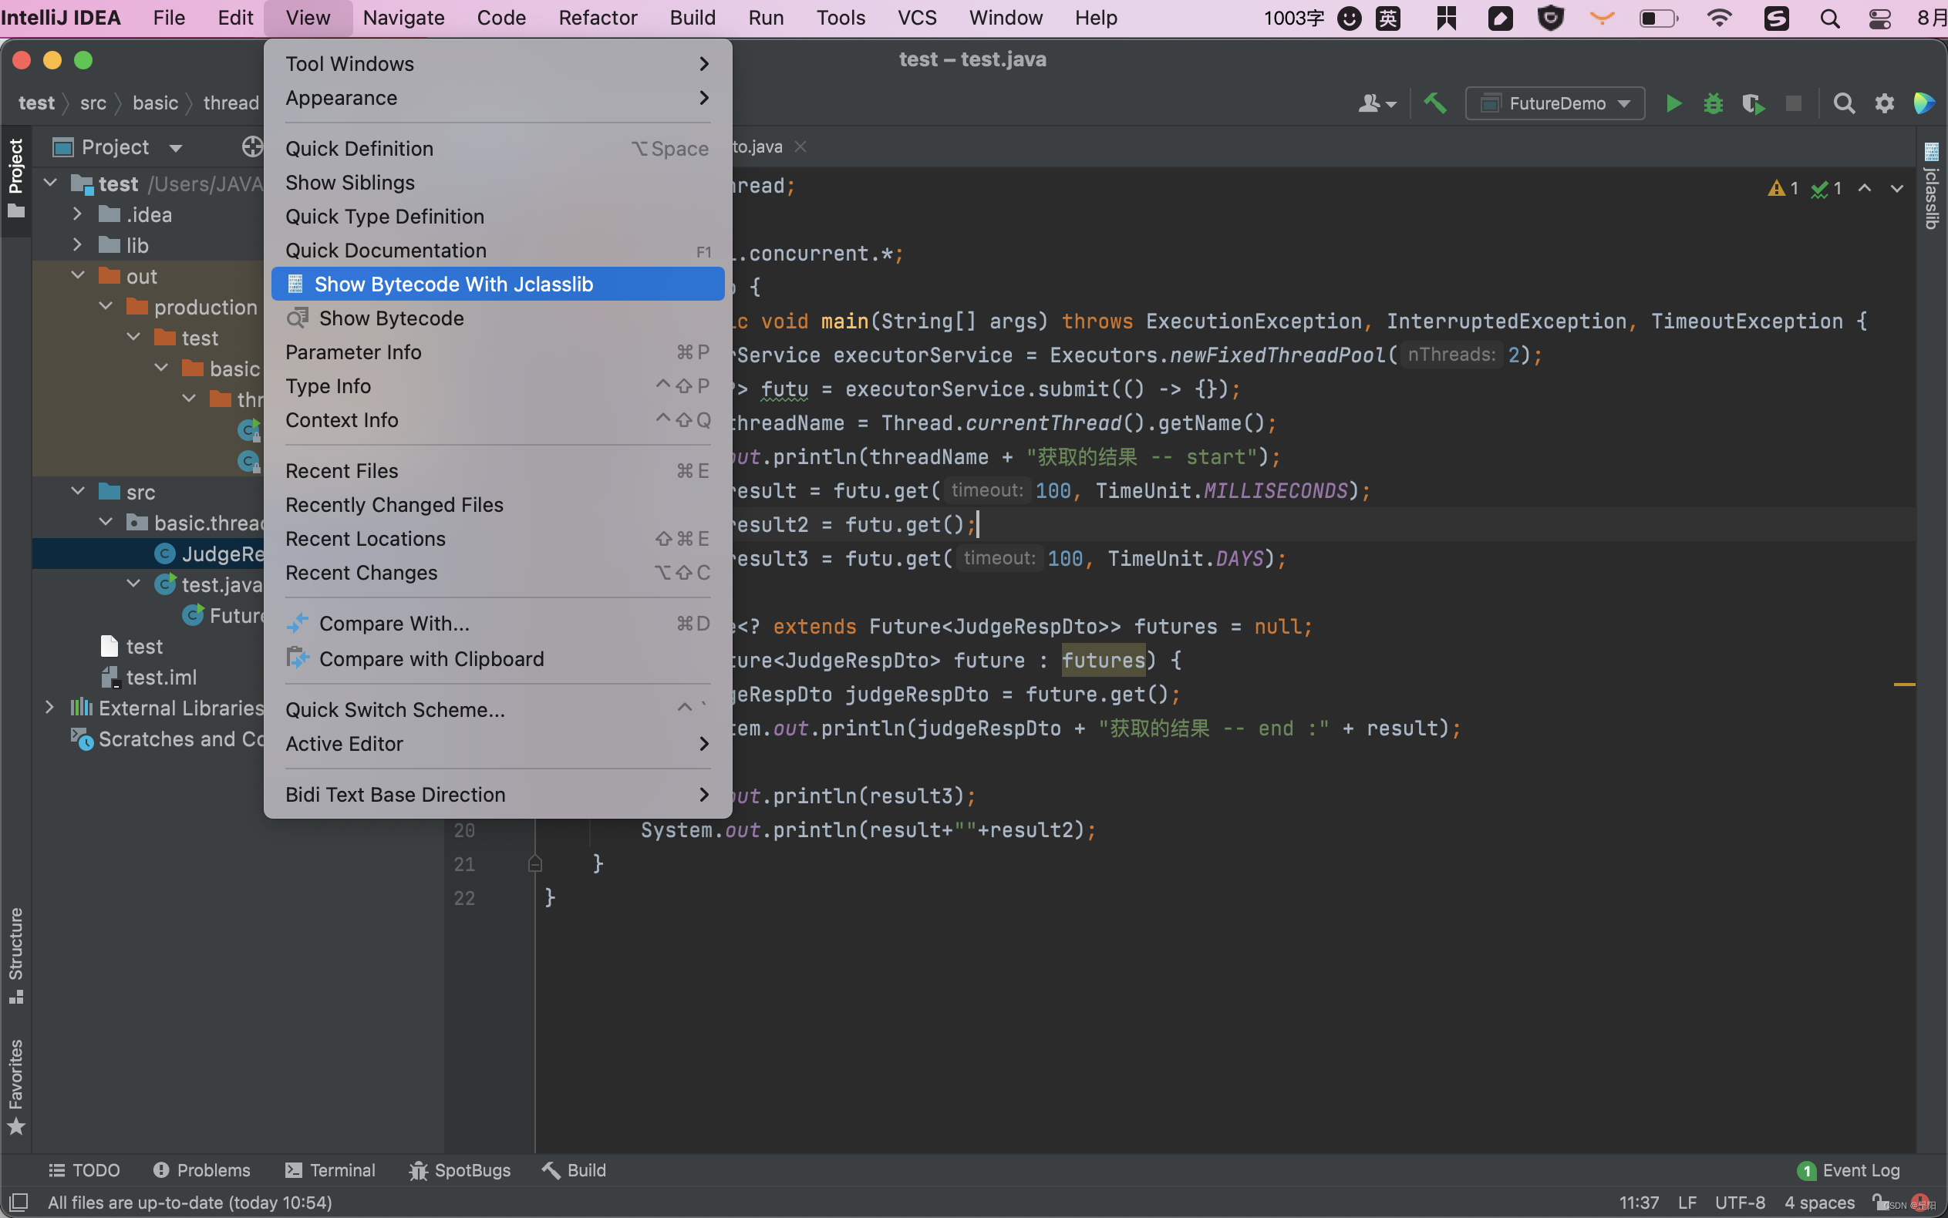
Task: Click the select opened file target icon
Action: pos(252,146)
